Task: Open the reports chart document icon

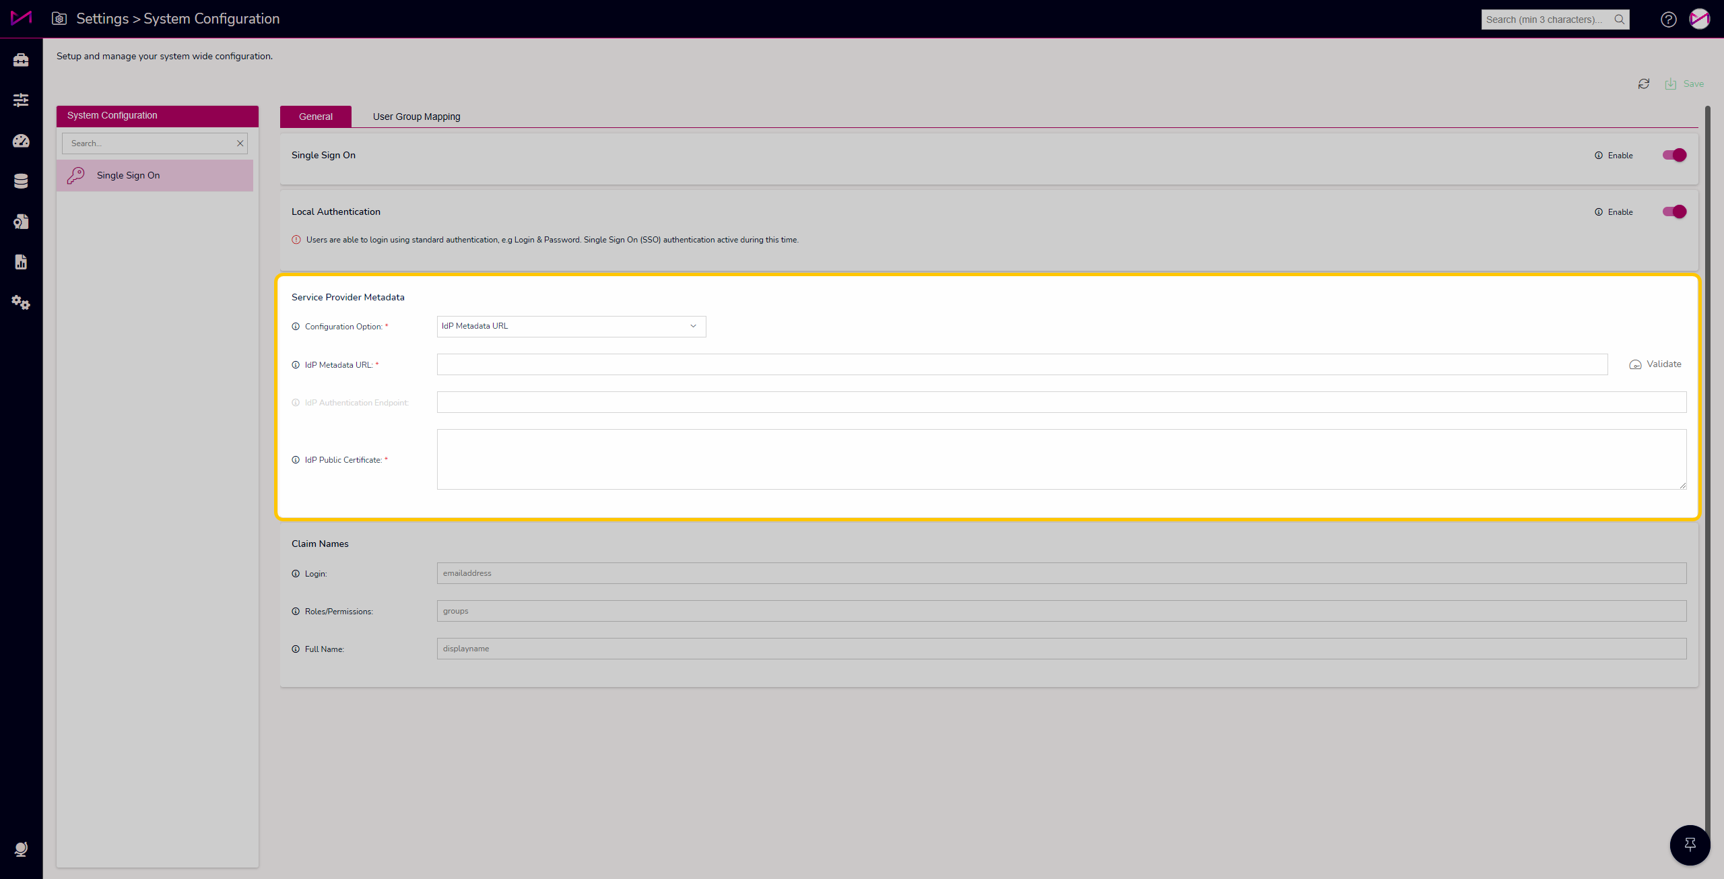Action: (21, 262)
